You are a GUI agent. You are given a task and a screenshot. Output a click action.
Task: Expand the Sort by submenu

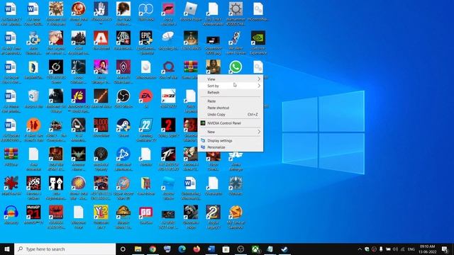point(231,86)
